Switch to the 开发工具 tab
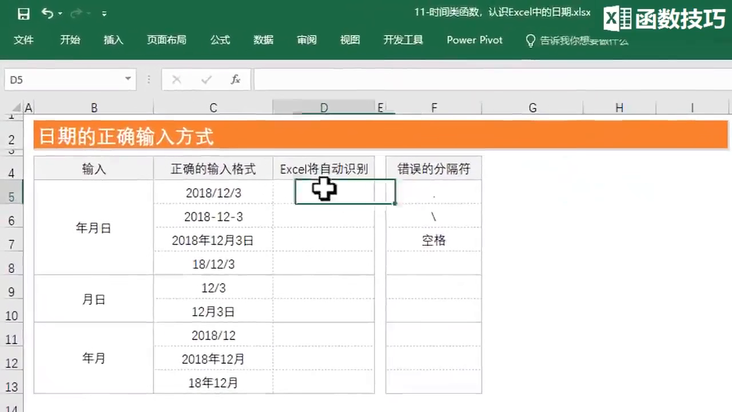 [x=403, y=40]
